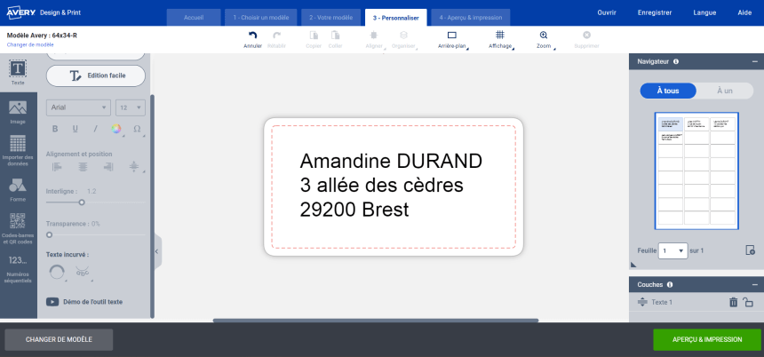Select the 3 - Personnaliser tab
This screenshot has height=357, width=764.
click(395, 18)
